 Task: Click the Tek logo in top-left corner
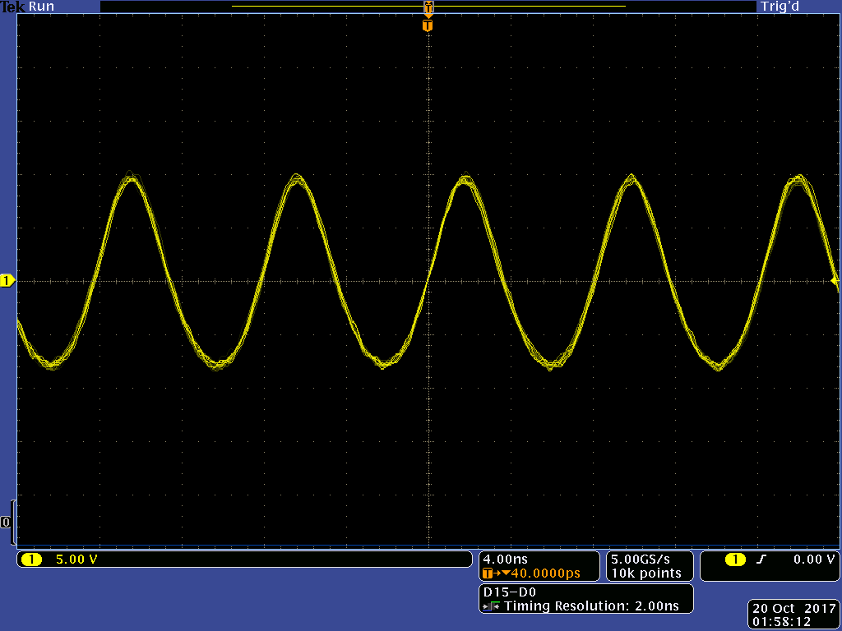tap(12, 7)
